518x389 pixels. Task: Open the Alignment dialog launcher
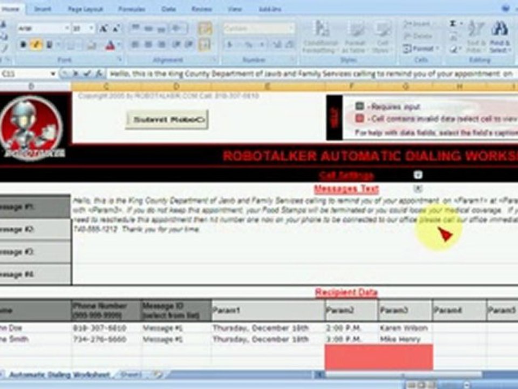point(214,60)
